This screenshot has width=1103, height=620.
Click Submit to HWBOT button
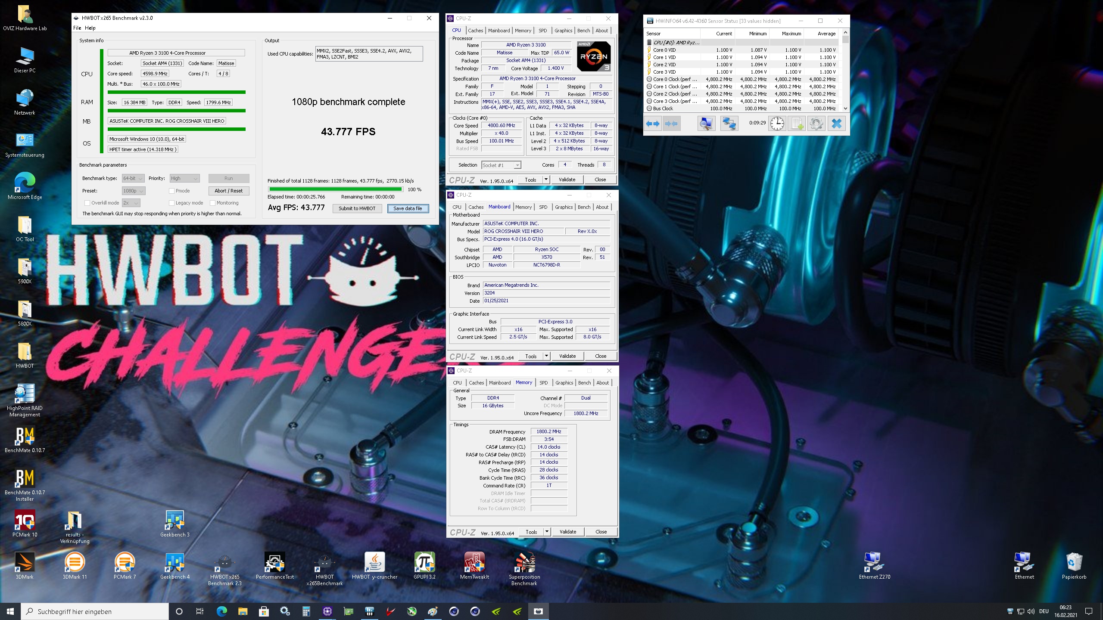(x=357, y=208)
